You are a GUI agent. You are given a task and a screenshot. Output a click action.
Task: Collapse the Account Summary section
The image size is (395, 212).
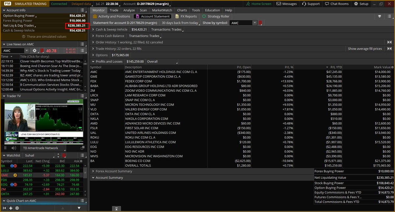click(93, 177)
